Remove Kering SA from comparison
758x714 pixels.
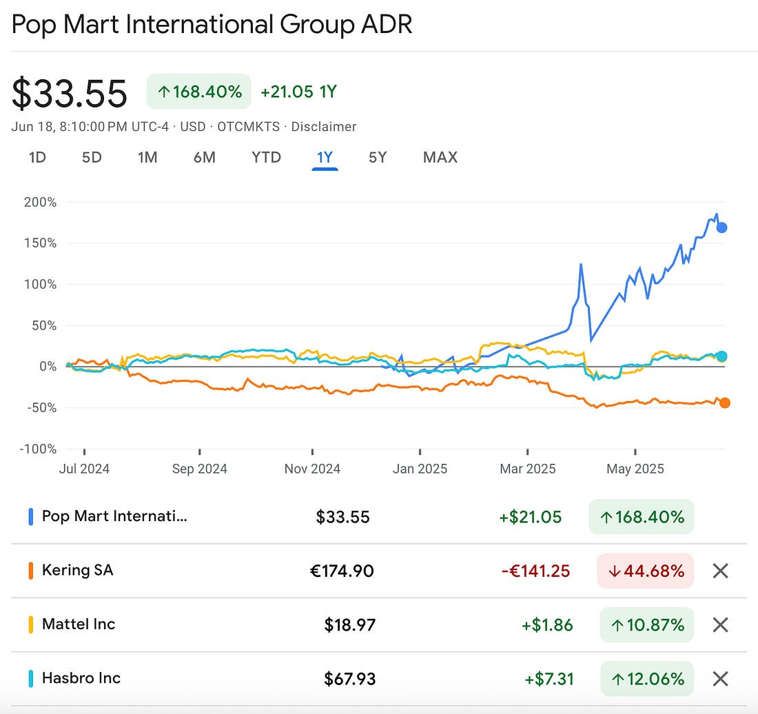(720, 571)
